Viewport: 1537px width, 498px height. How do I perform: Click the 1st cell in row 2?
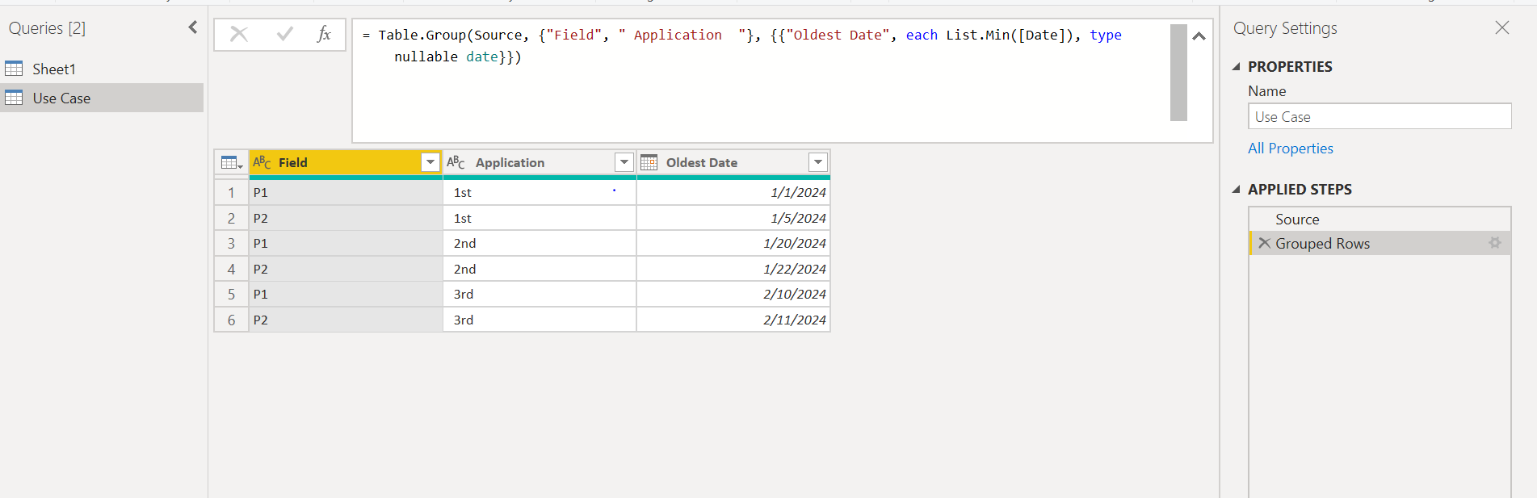pos(540,218)
